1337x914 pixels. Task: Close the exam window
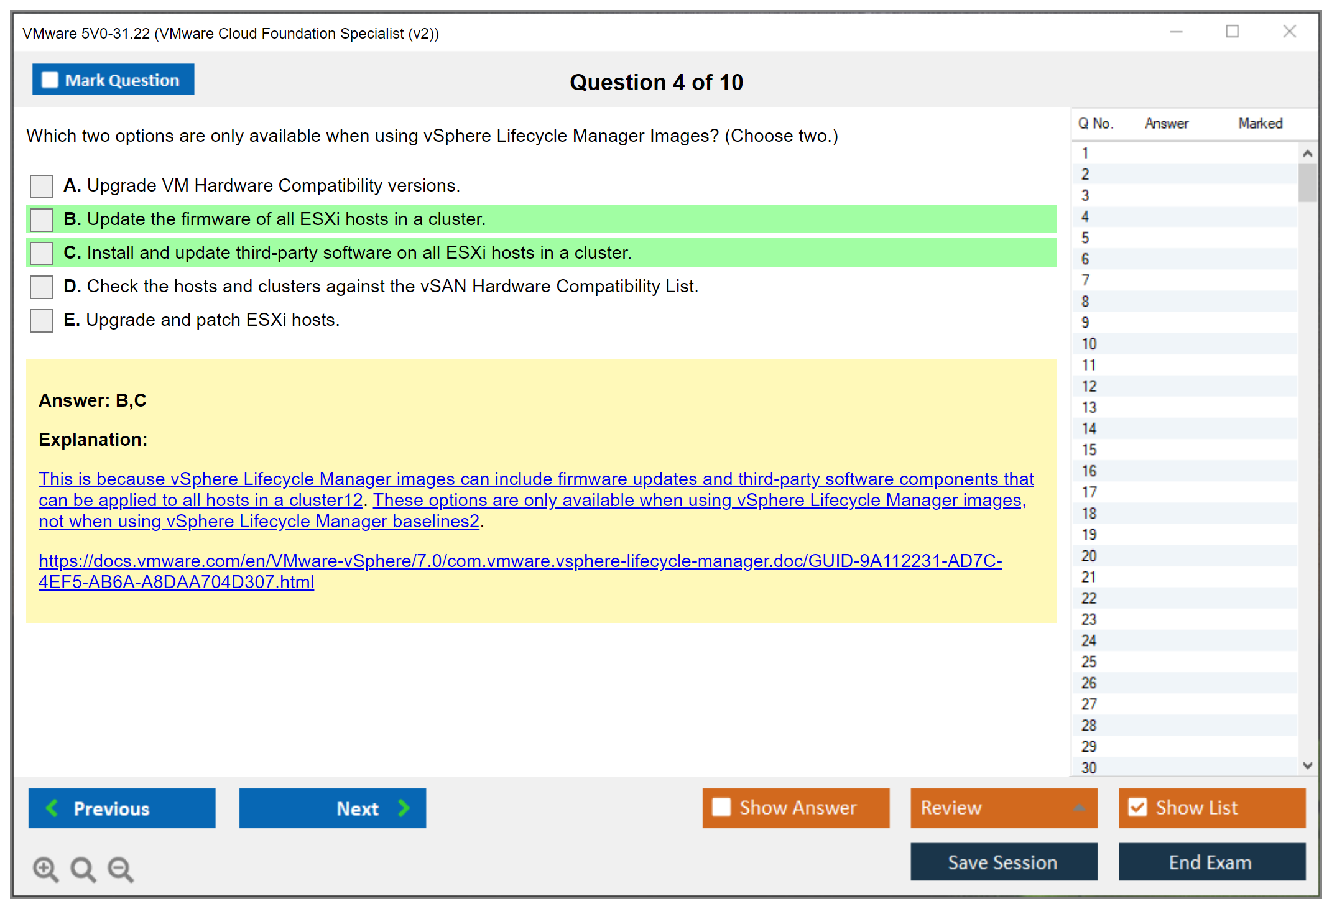(1289, 32)
